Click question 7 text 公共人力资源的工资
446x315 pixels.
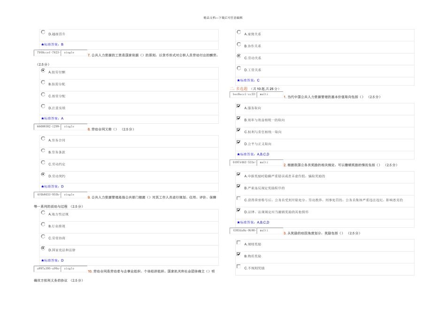point(155,55)
